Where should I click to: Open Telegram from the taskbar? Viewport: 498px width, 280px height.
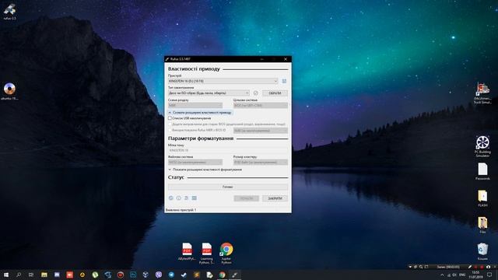171,275
